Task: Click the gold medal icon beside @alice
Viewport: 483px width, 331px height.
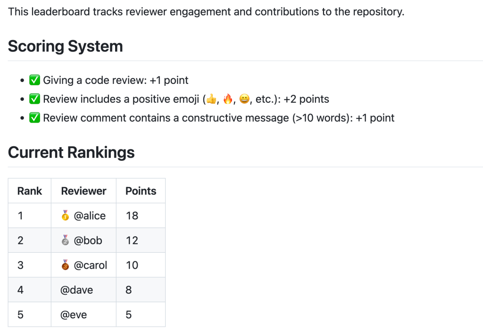Action: 66,216
